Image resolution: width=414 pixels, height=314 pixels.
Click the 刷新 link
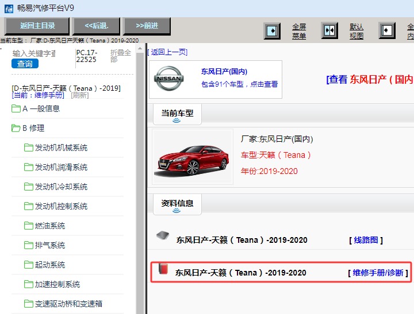tap(80, 95)
